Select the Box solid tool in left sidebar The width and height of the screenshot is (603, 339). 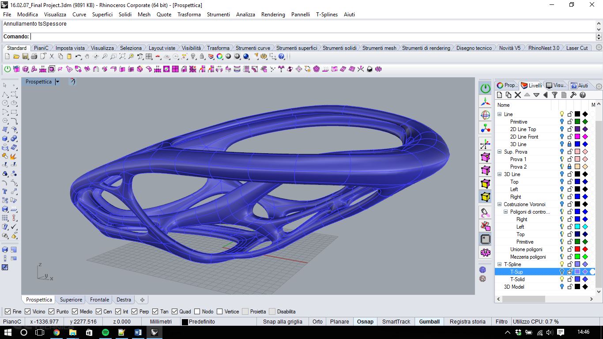coord(5,138)
